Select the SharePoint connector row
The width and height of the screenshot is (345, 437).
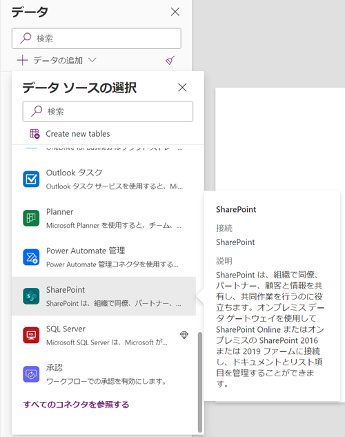pos(103,296)
